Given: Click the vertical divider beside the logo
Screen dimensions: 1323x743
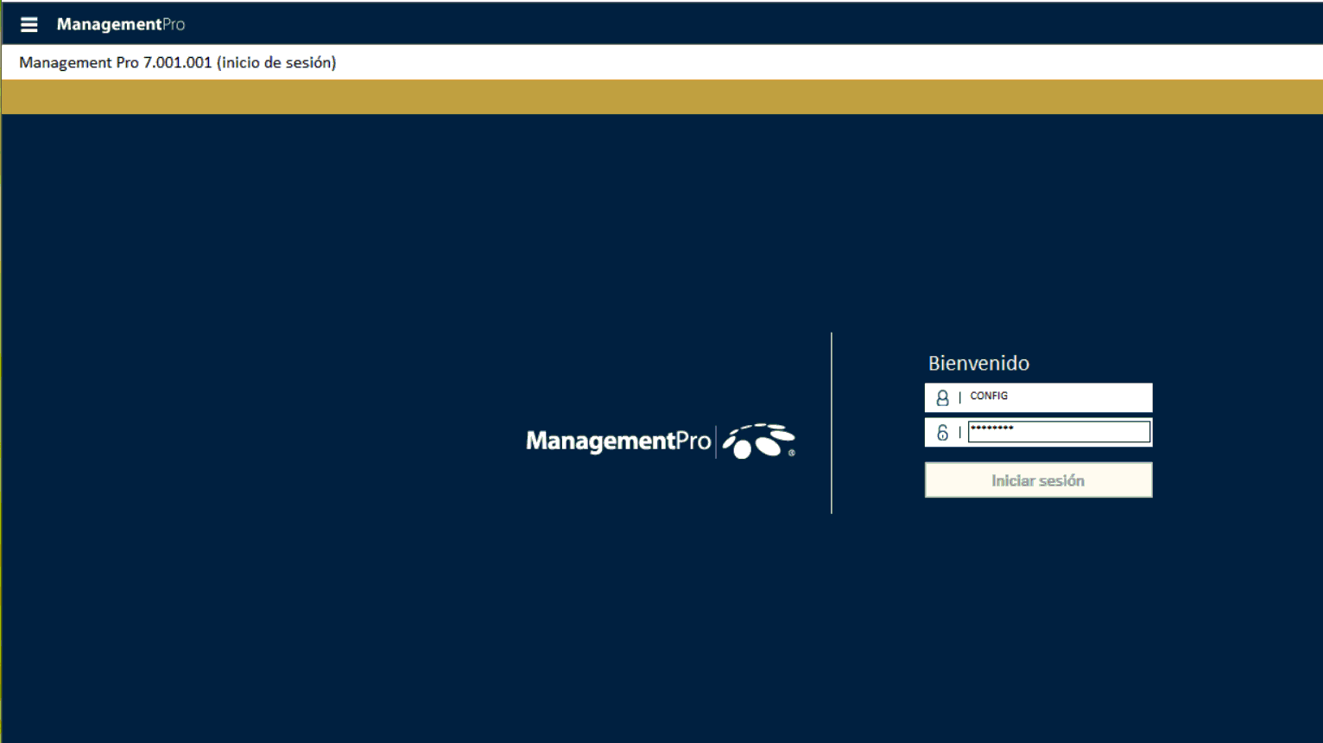Looking at the screenshot, I should [832, 423].
